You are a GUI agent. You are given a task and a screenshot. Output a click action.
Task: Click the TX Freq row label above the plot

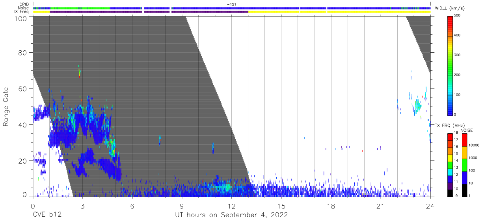point(21,12)
